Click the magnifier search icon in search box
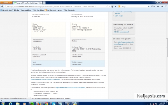The image size is (168, 105). click(149, 6)
